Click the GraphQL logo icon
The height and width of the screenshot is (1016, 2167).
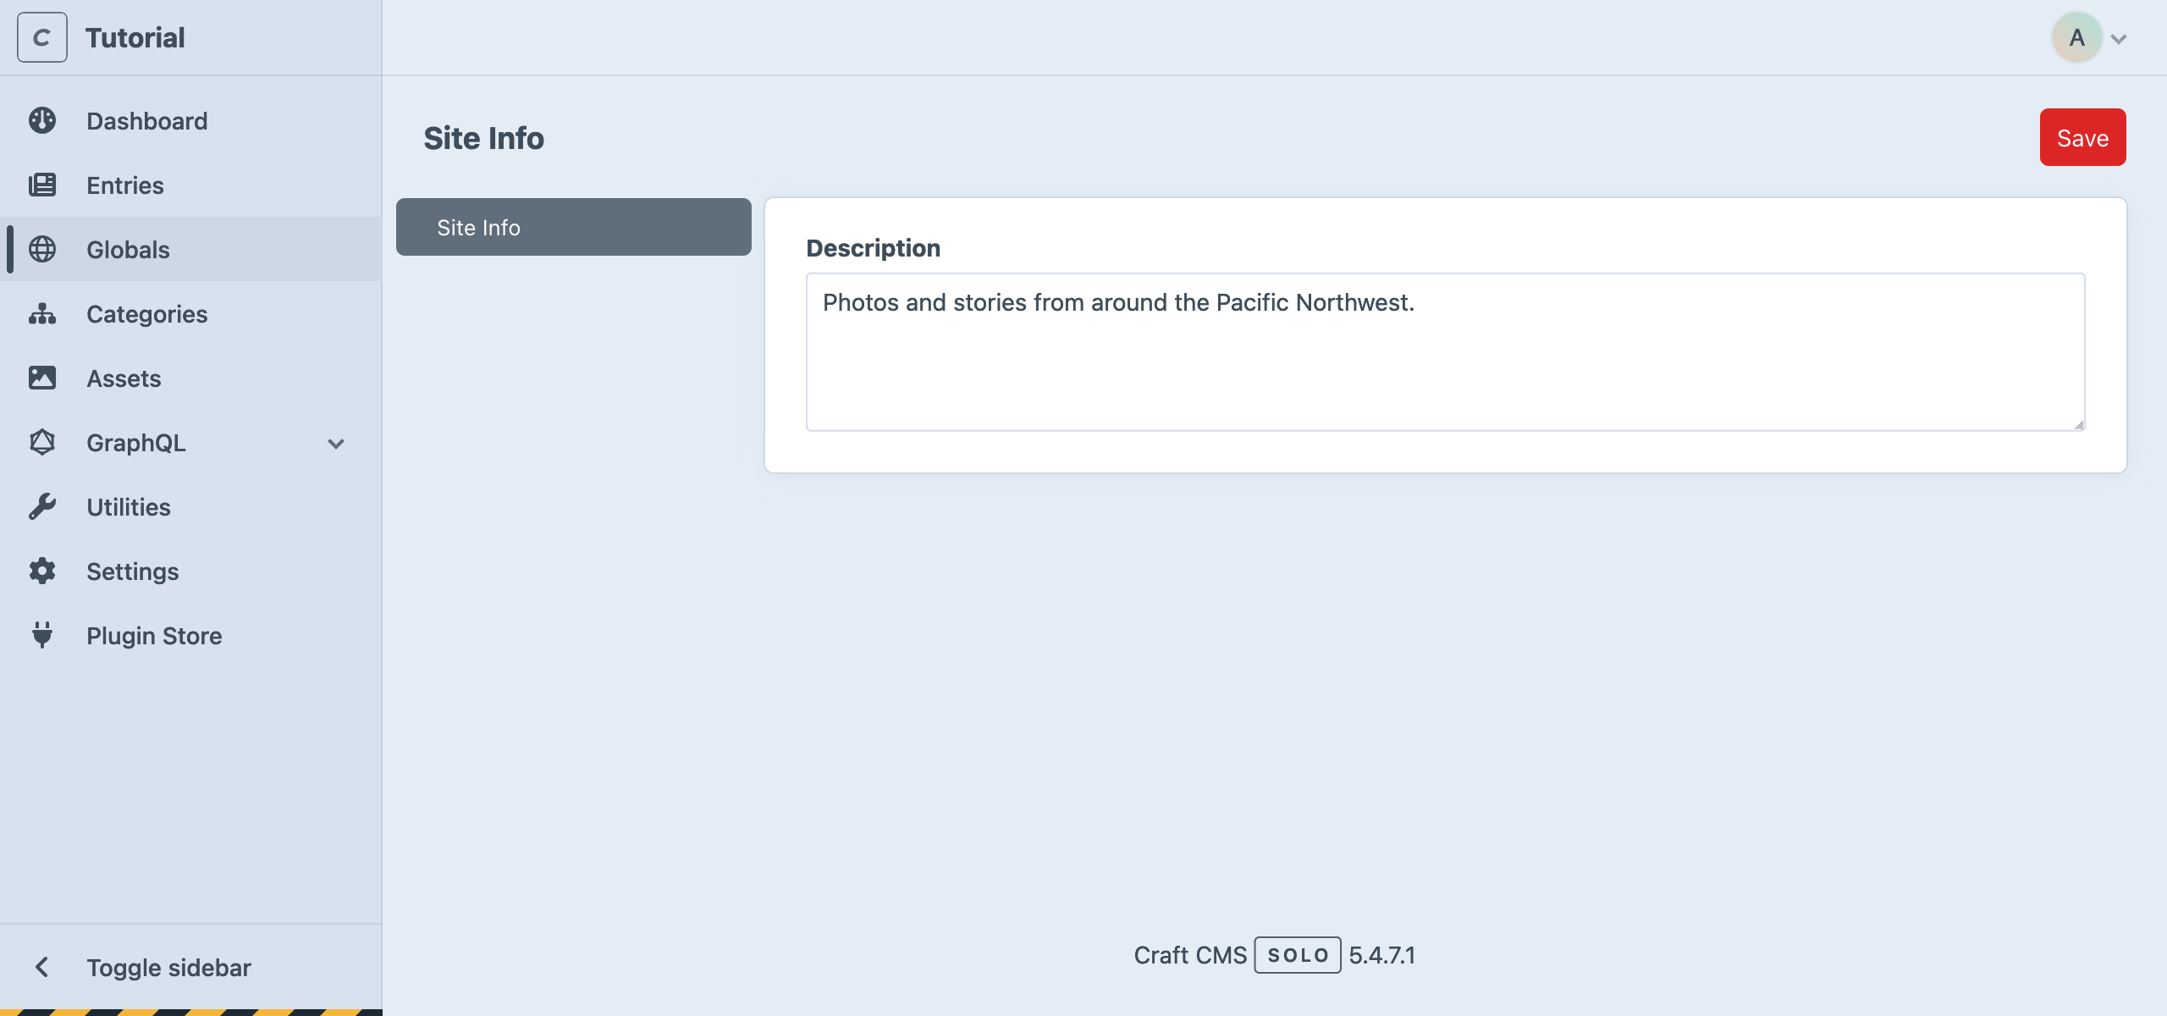43,442
